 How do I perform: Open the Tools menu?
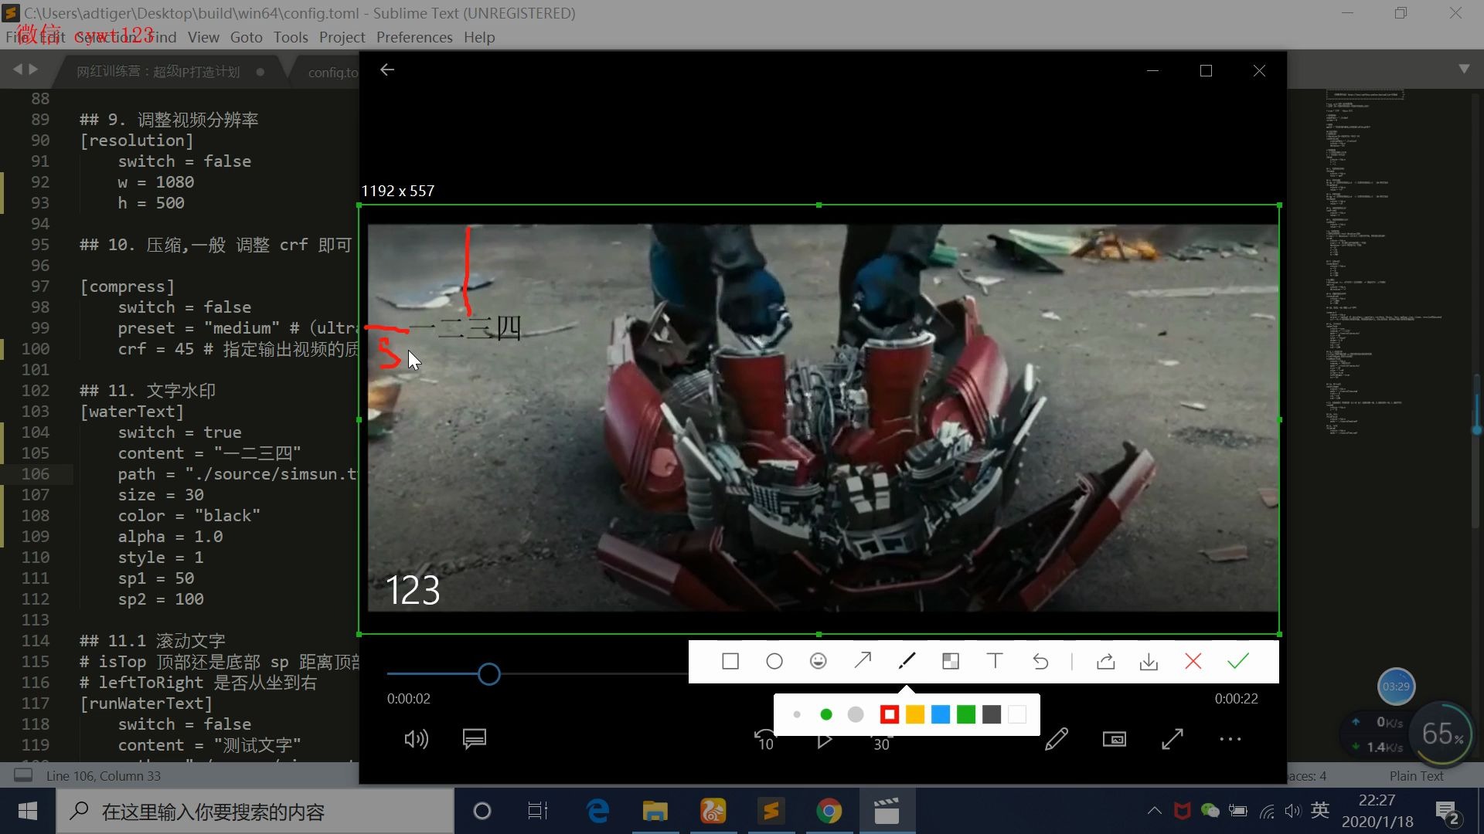tap(291, 37)
